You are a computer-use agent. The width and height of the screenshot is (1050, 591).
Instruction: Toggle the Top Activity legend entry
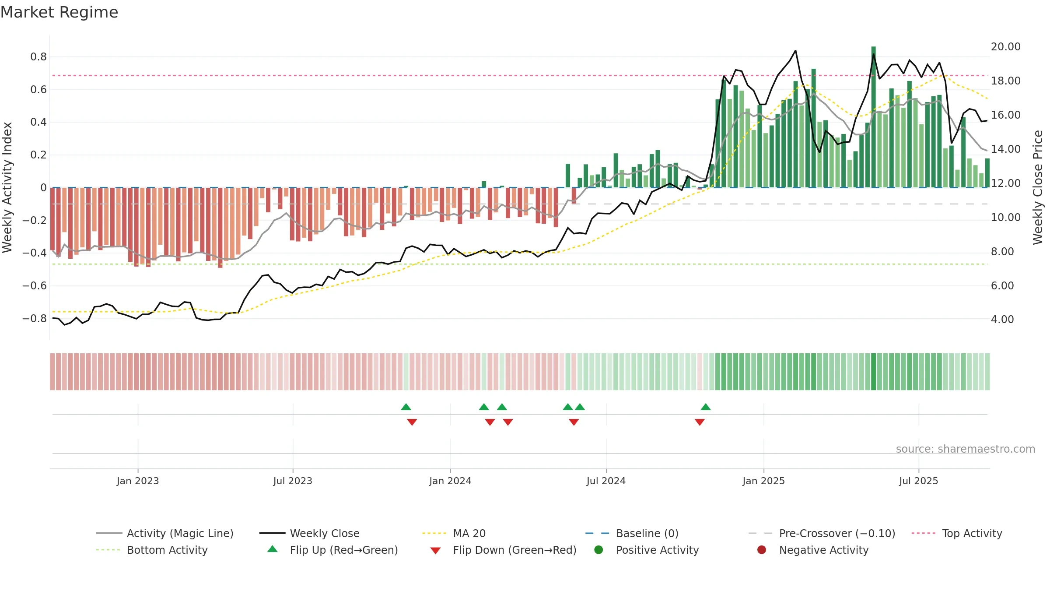pos(957,533)
